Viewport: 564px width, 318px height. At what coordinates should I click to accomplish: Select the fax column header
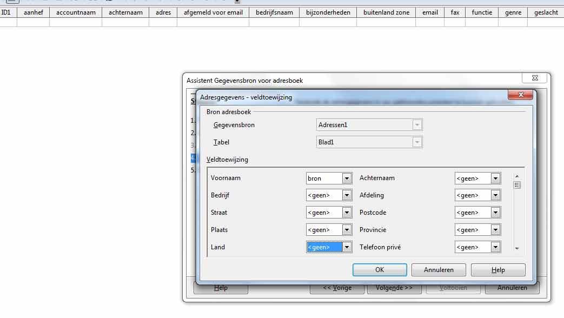pyautogui.click(x=455, y=12)
